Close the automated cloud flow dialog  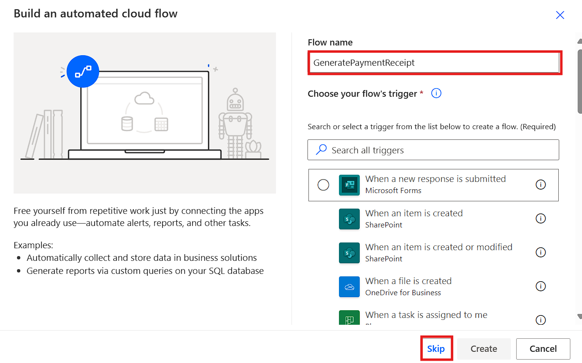(560, 15)
